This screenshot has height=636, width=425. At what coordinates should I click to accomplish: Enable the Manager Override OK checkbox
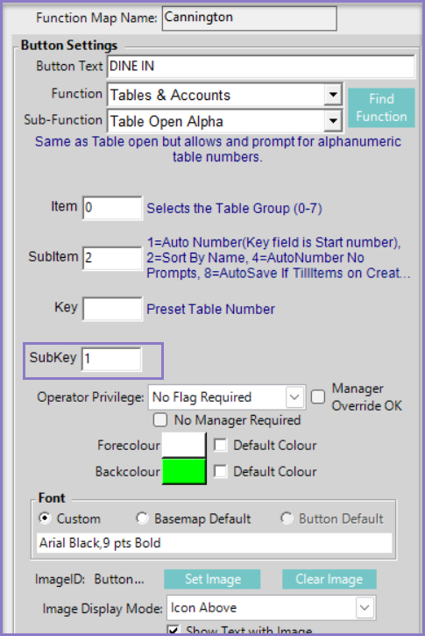tap(318, 397)
